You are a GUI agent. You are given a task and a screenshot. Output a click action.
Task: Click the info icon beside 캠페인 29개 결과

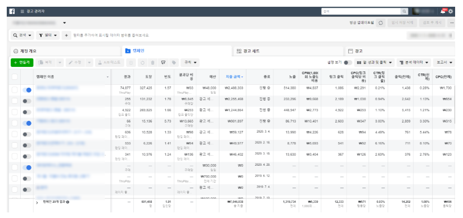[68, 202]
